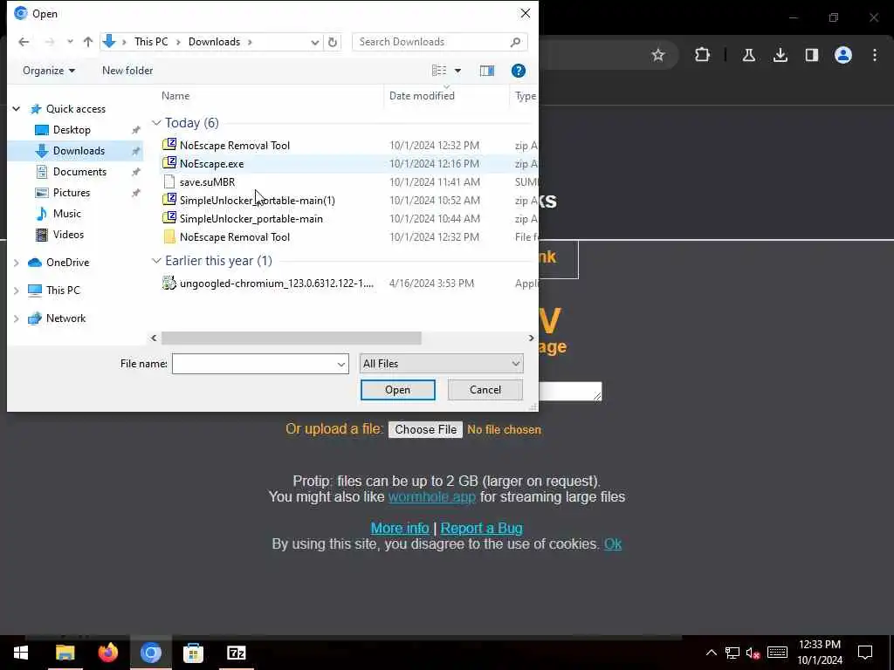Click the File name input field
Screen dimensions: 894x670
[254, 364]
